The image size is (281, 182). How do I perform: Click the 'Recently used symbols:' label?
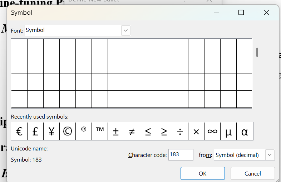tap(40, 117)
